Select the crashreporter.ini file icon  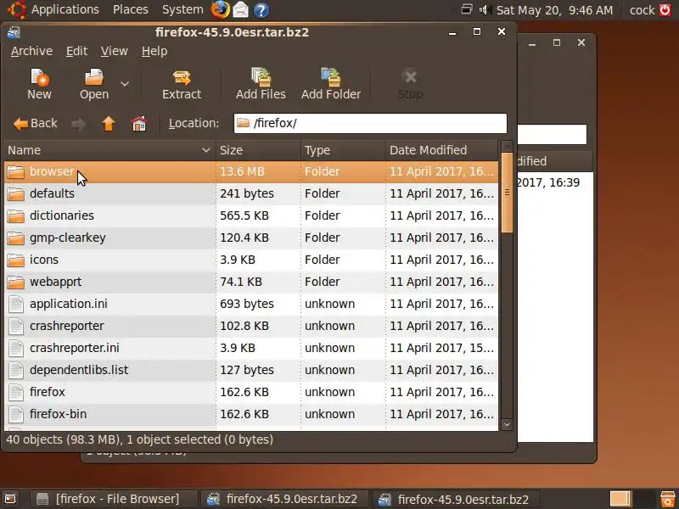click(16, 349)
